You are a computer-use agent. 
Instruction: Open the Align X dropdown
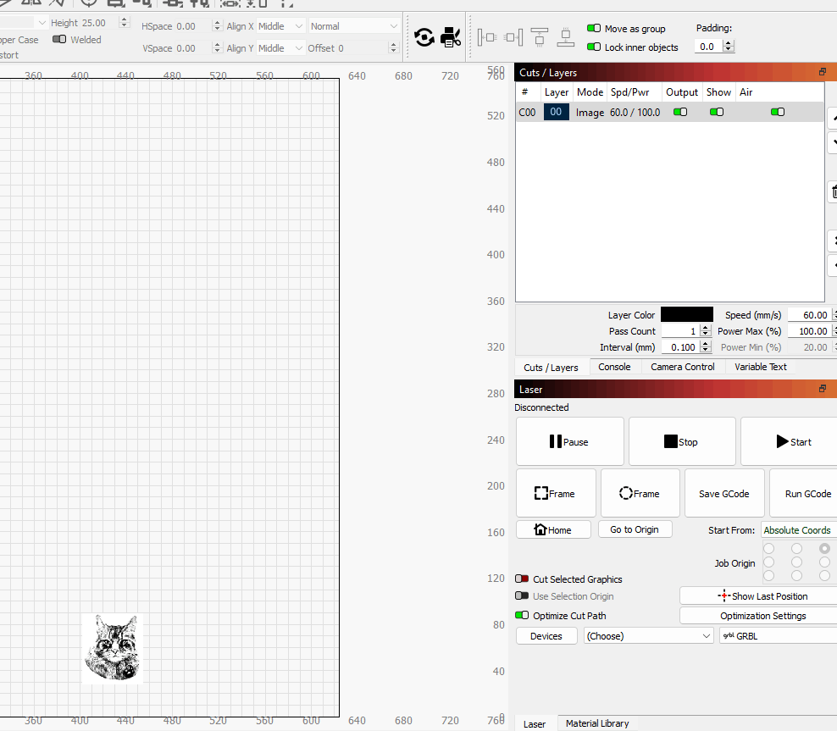280,26
